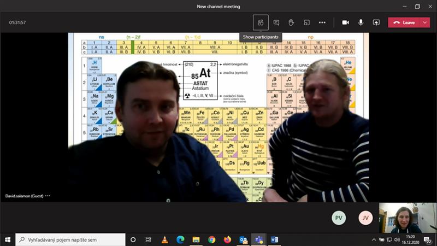Open File Explorer from taskbar
This screenshot has height=246, width=437.
click(x=196, y=239)
